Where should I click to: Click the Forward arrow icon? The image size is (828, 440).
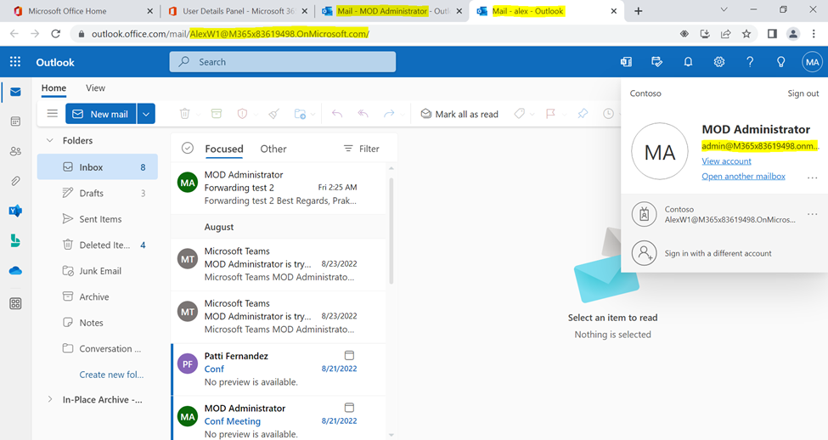pyautogui.click(x=389, y=114)
